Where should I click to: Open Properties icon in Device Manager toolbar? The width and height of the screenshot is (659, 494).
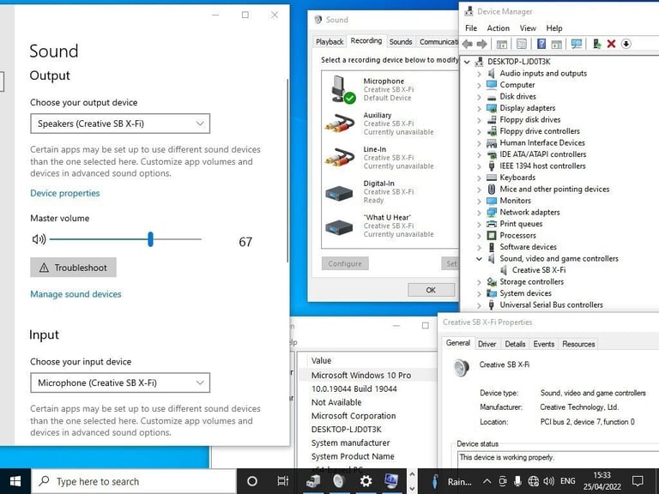point(521,44)
